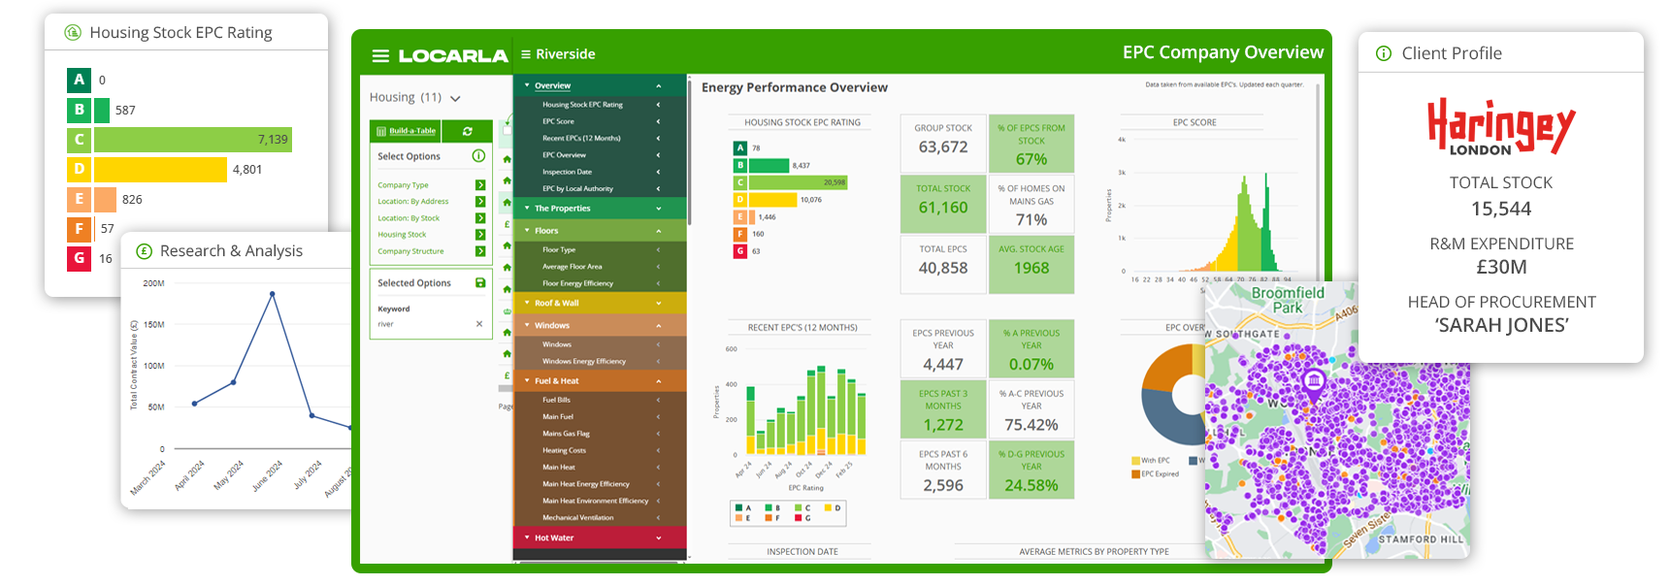Click the C rating bar showing 7,139
This screenshot has width=1670, height=585.
pos(193,140)
